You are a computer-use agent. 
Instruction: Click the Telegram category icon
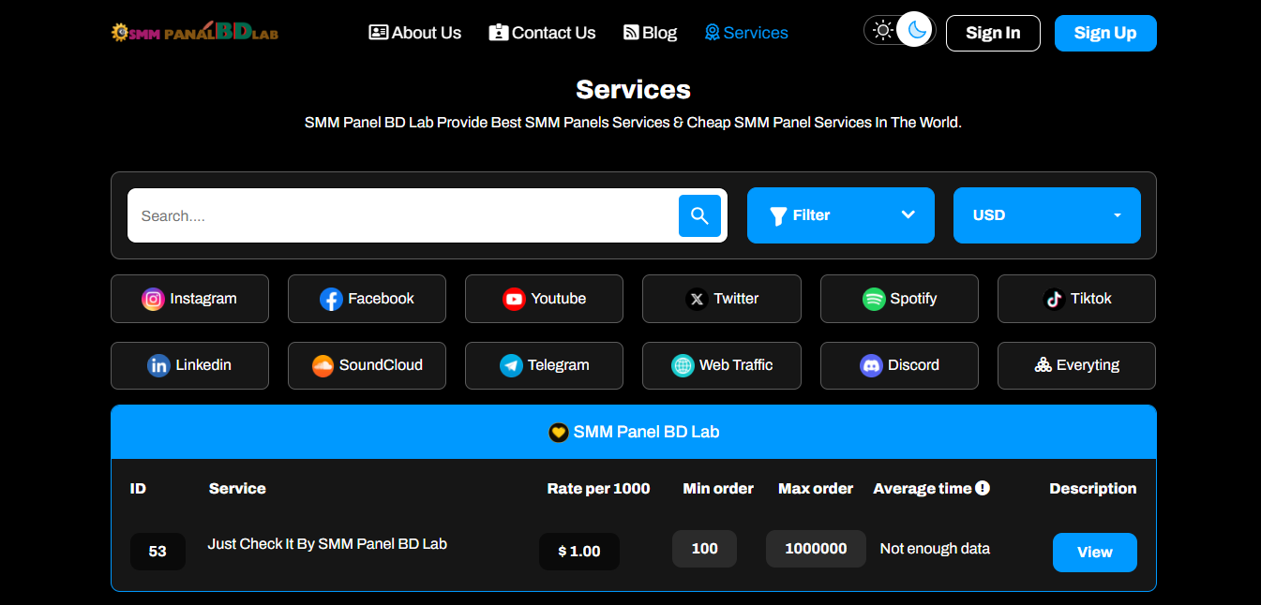[511, 365]
